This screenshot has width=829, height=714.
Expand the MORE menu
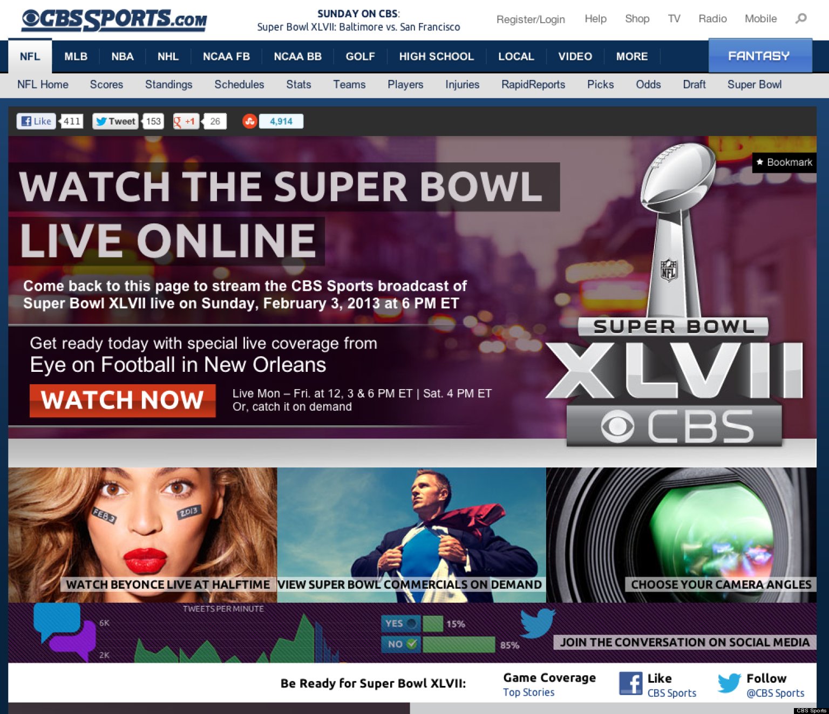(x=632, y=56)
